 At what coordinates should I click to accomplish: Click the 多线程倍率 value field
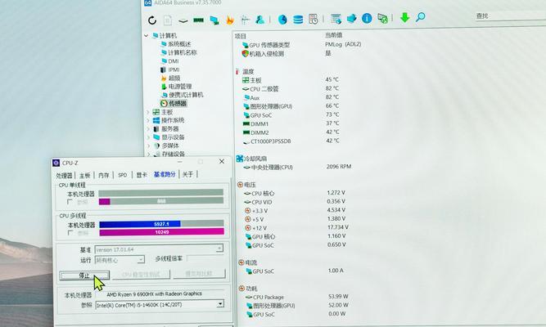pos(205,258)
